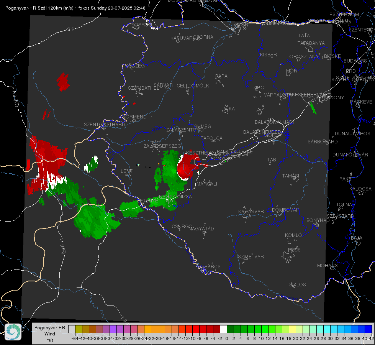Click the NAGYATÁD label

pyautogui.click(x=201, y=228)
